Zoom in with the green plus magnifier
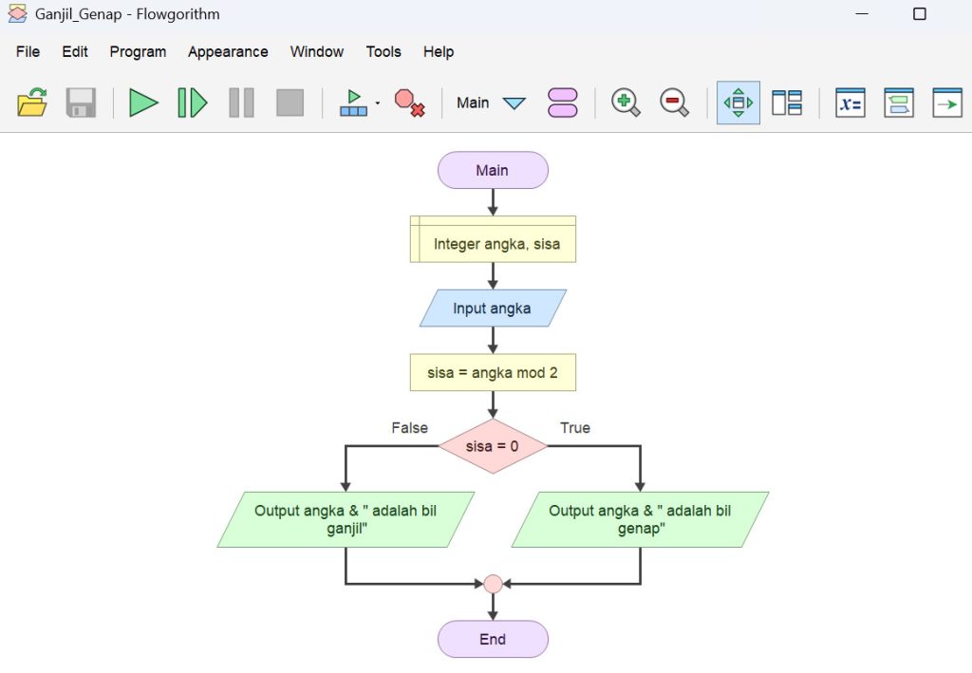Viewport: 972px width, 673px height. pos(626,103)
